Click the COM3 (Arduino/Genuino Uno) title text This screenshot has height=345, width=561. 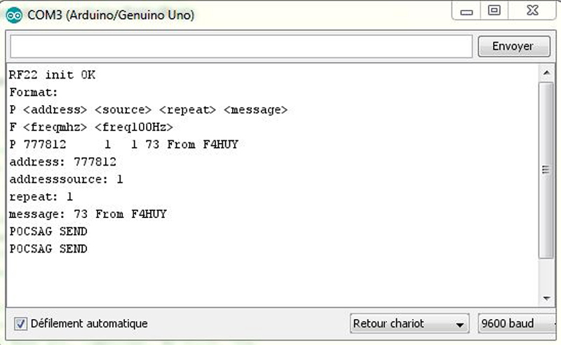111,15
